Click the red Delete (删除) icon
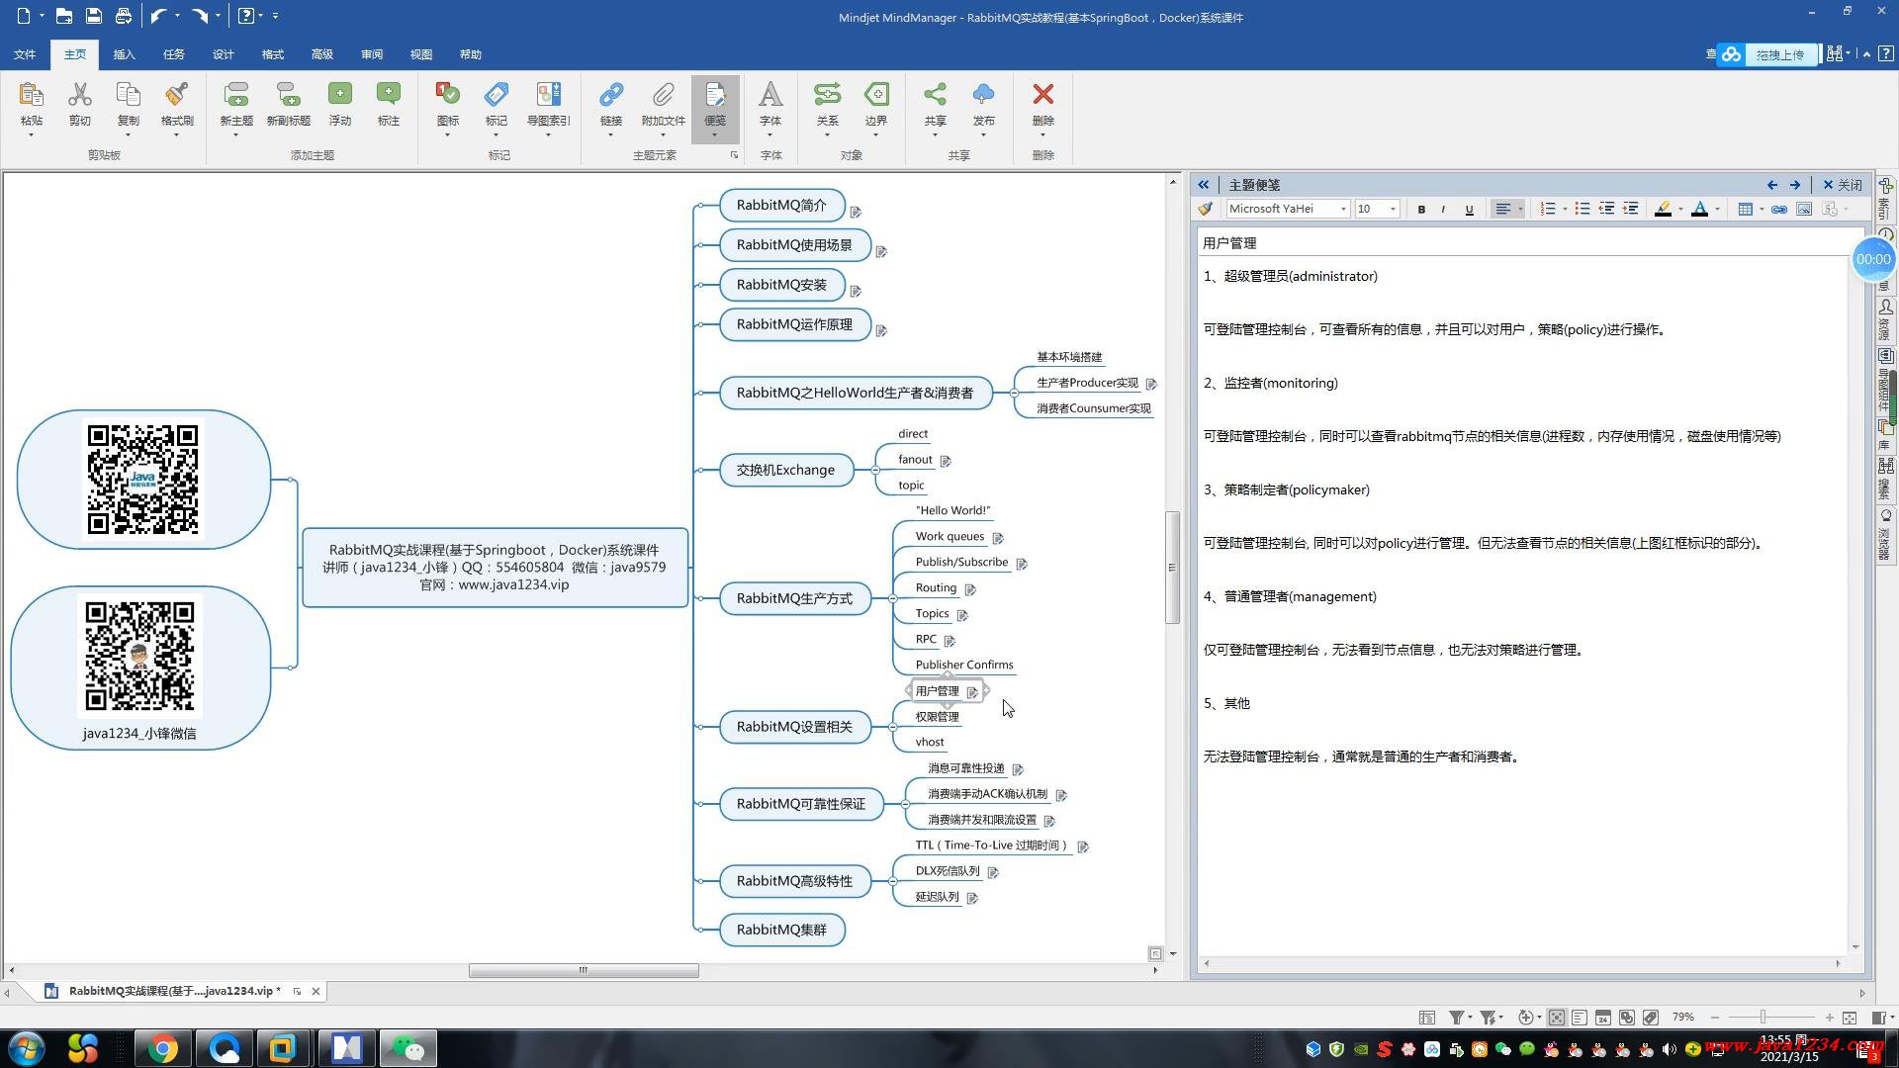Screen dimensions: 1899x1068 (1042, 94)
